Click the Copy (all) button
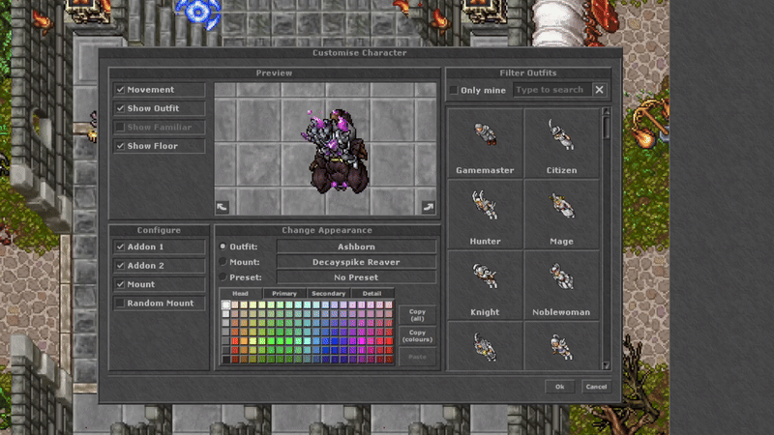The height and width of the screenshot is (435, 774). point(417,315)
